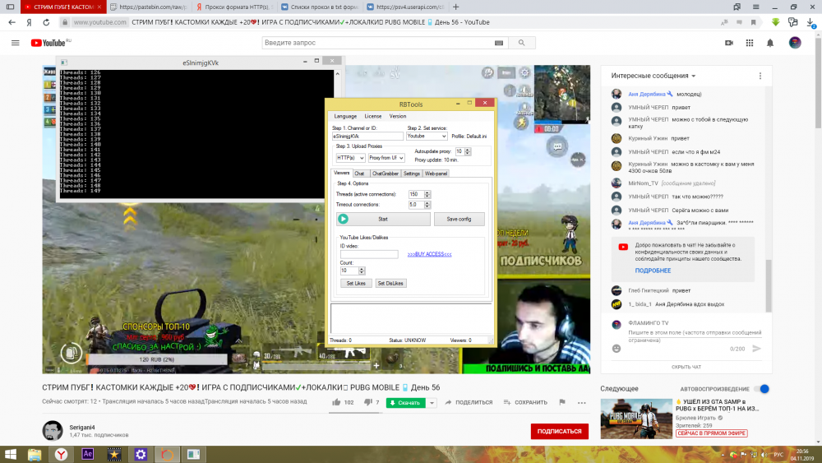Toggle the autoplay switch off
822x463 pixels.
pos(763,388)
